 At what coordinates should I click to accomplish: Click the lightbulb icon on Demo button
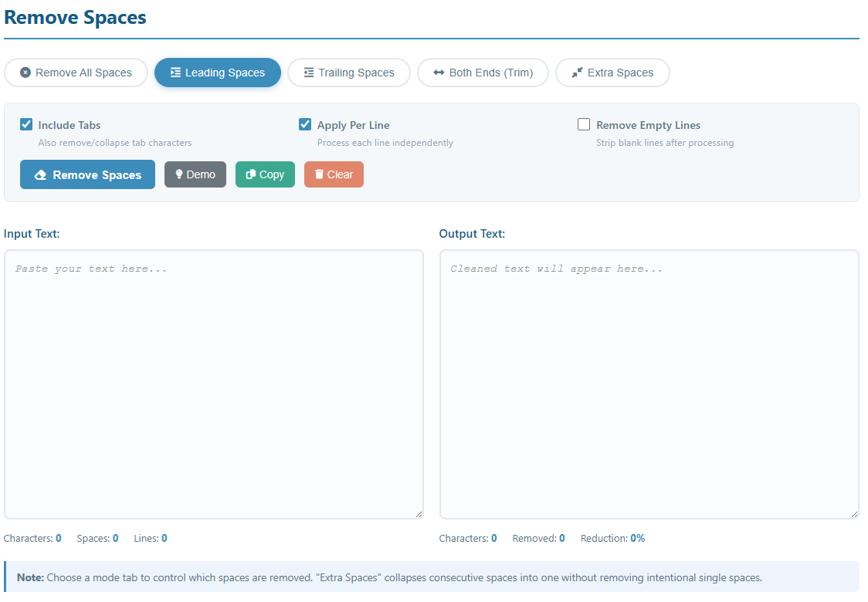(179, 174)
